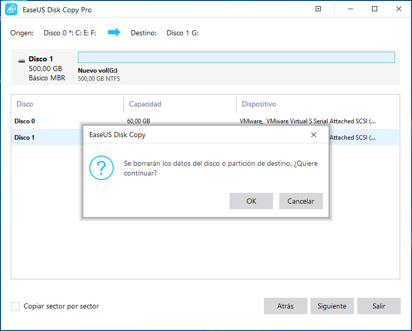Click Cancelar in the dialog

tap(301, 201)
